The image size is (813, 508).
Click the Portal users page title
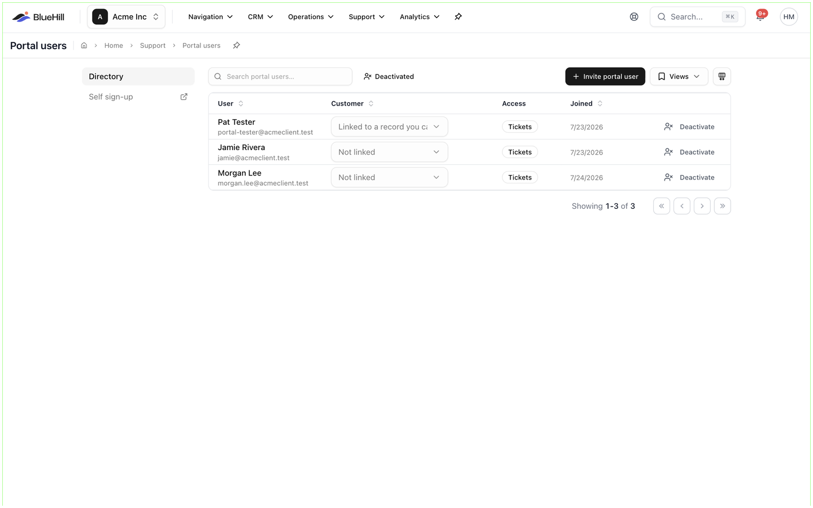38,46
